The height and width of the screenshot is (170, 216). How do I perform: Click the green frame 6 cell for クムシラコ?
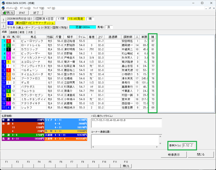(9, 91)
